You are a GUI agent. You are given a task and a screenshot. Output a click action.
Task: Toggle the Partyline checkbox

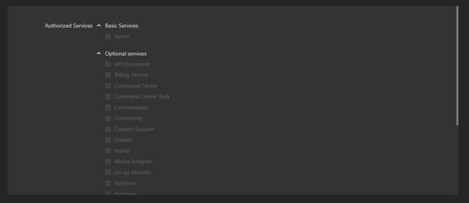(x=108, y=183)
